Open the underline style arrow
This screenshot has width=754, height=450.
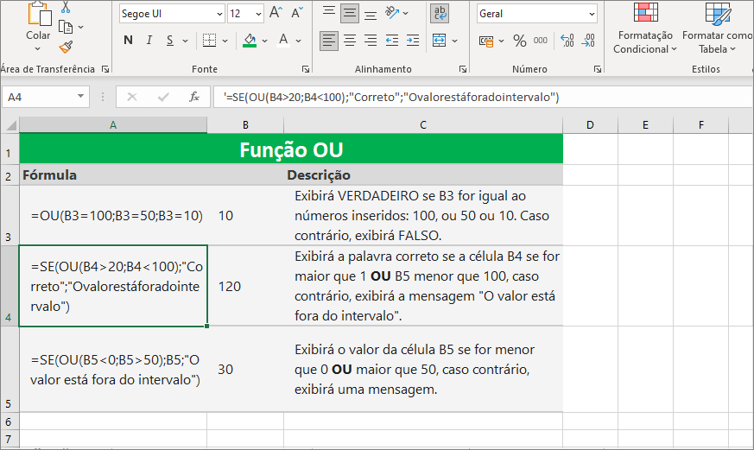[x=185, y=41]
